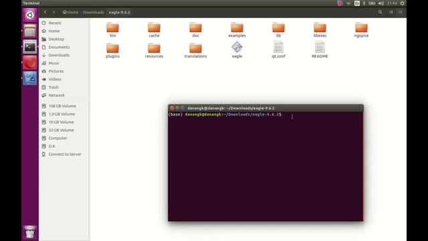Viewport: 428px width, 241px height.
Task: Open Trash from the launcher bottom
Action: 29,232
